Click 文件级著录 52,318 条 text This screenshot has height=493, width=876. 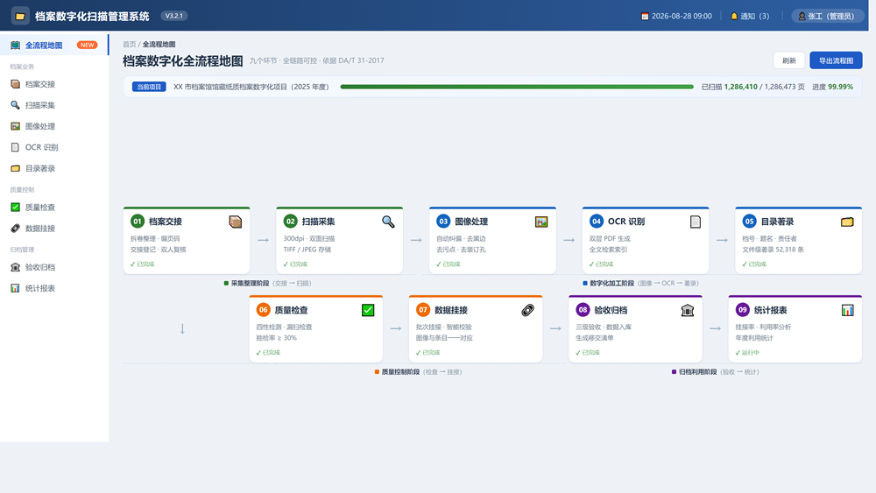[774, 250]
